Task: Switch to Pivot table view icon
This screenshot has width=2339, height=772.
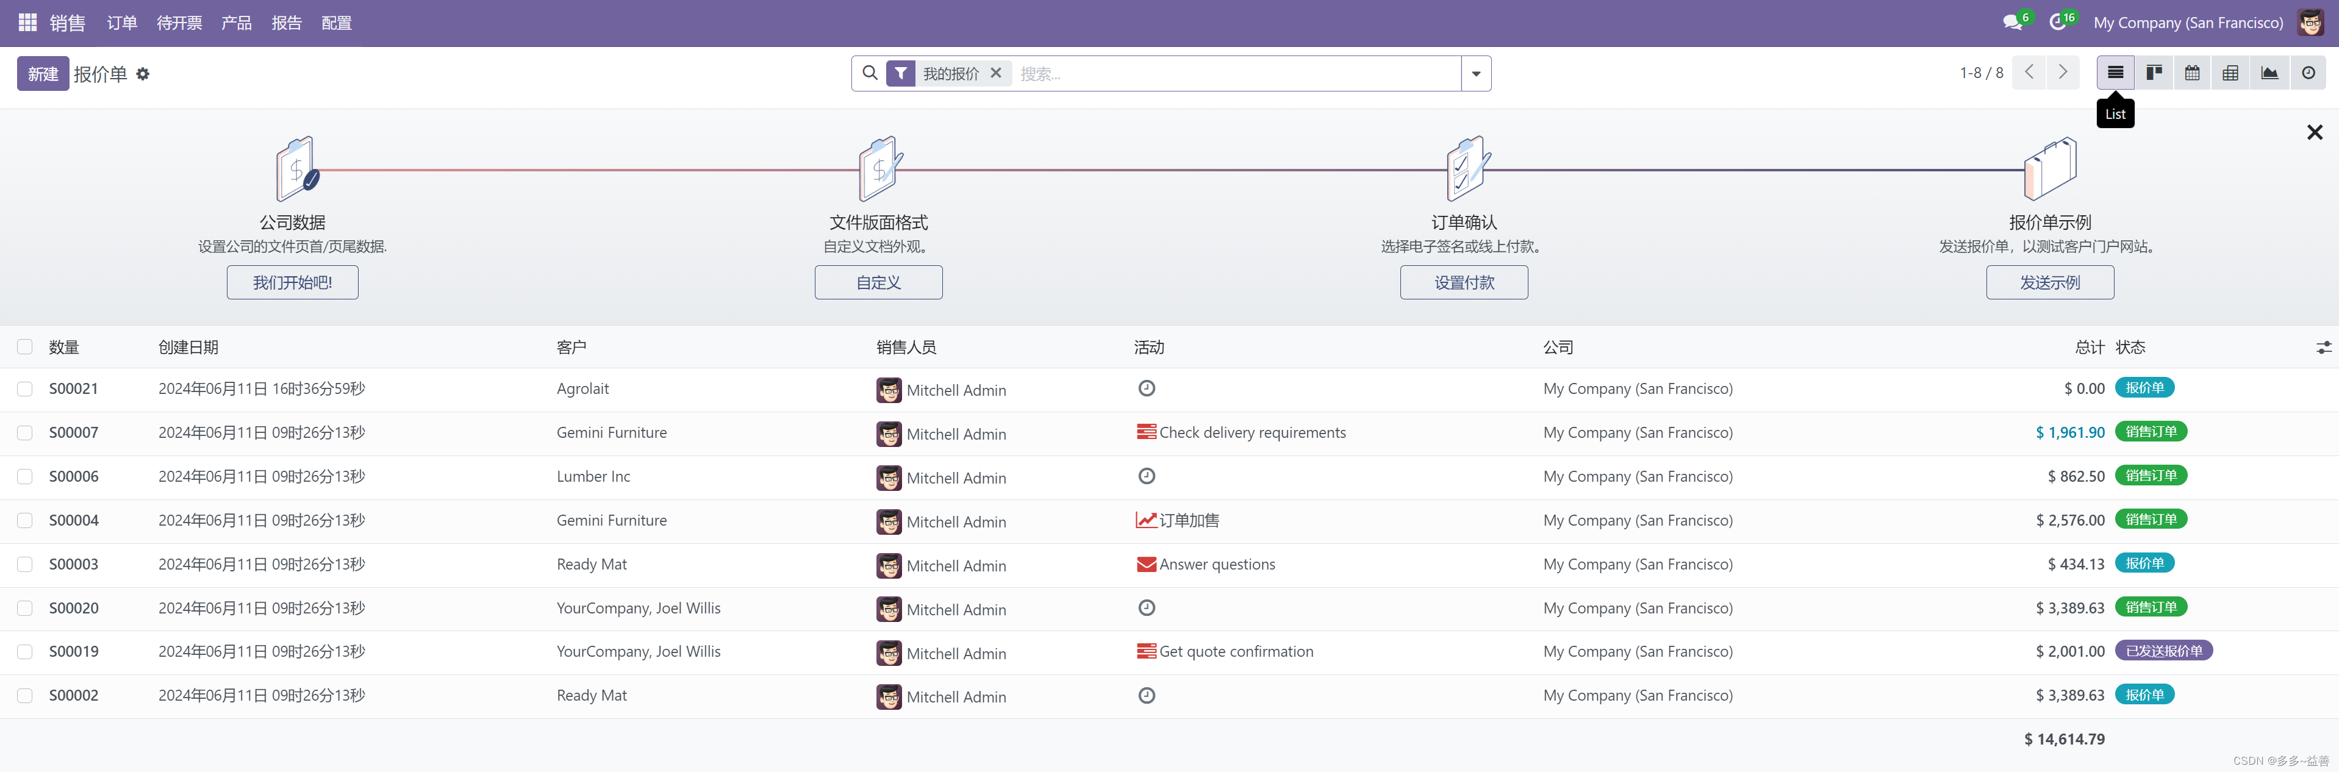Action: 2230,73
